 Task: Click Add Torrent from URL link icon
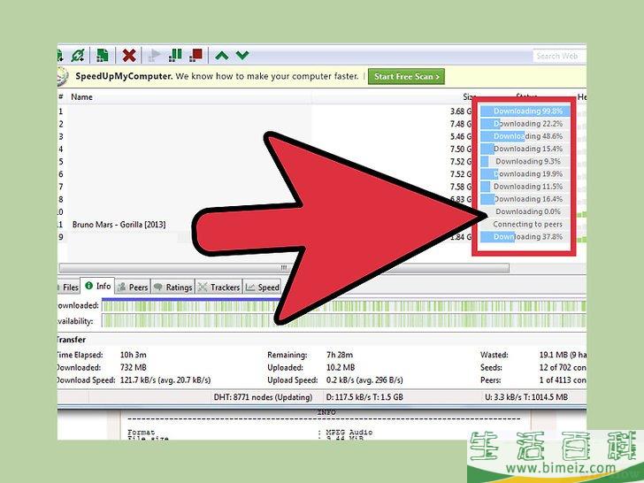coord(78,55)
